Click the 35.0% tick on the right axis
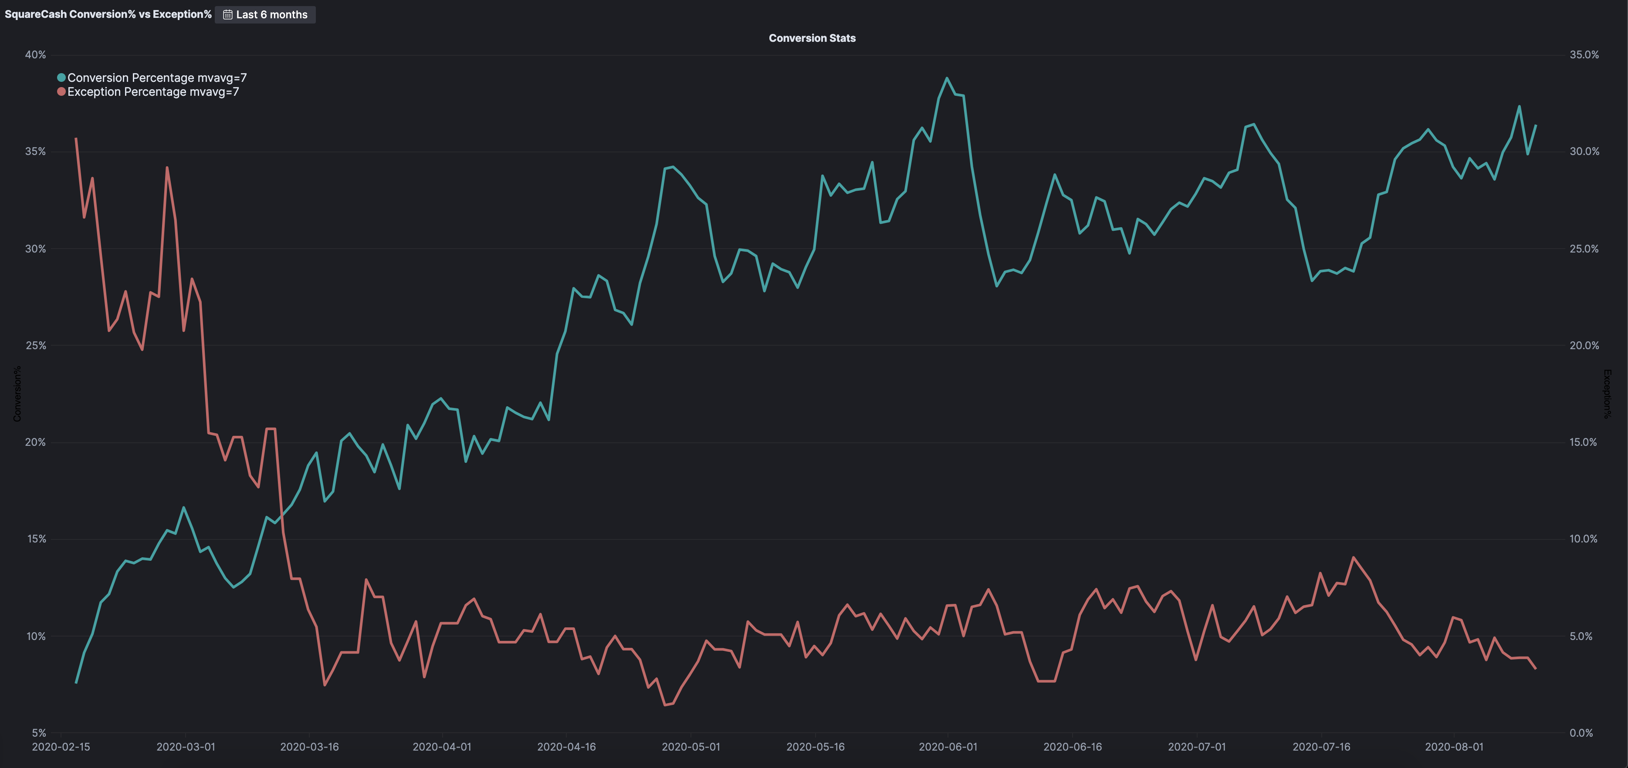The width and height of the screenshot is (1628, 768). point(1584,55)
